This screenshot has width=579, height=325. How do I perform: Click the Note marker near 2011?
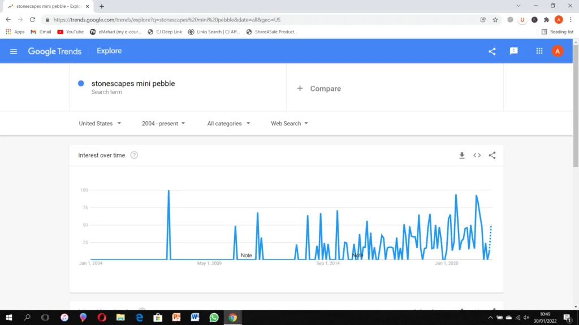tap(247, 256)
